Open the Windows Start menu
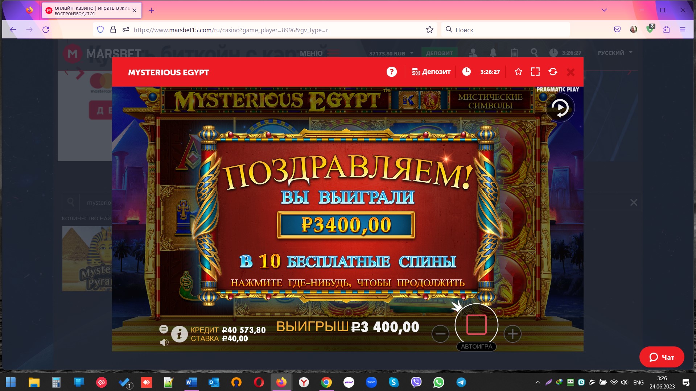The height and width of the screenshot is (391, 696). [11, 382]
